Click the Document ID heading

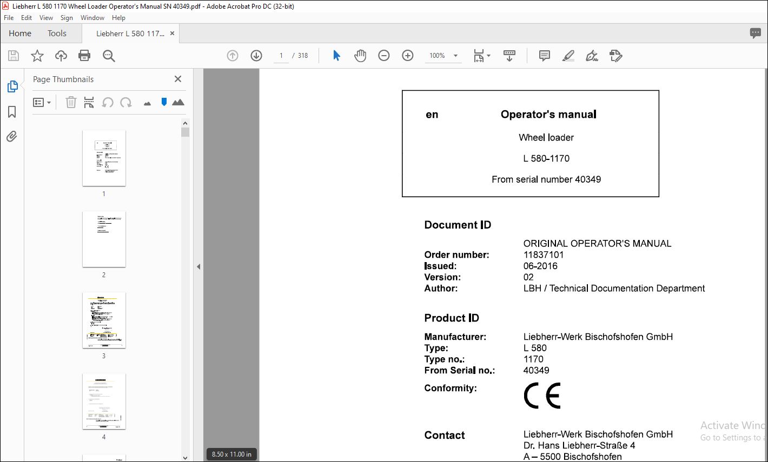[x=458, y=225]
